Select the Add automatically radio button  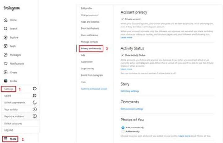click(x=123, y=128)
